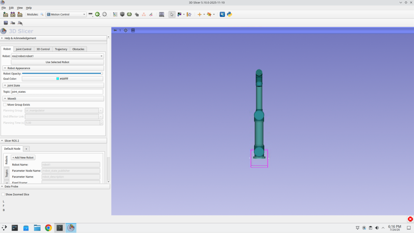Open the Transforms module icon
The height and width of the screenshot is (233, 414).
(137, 14)
